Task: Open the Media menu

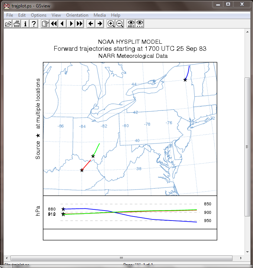Action: click(100, 15)
